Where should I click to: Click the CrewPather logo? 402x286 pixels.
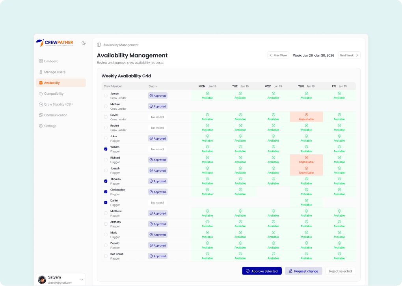(55, 43)
